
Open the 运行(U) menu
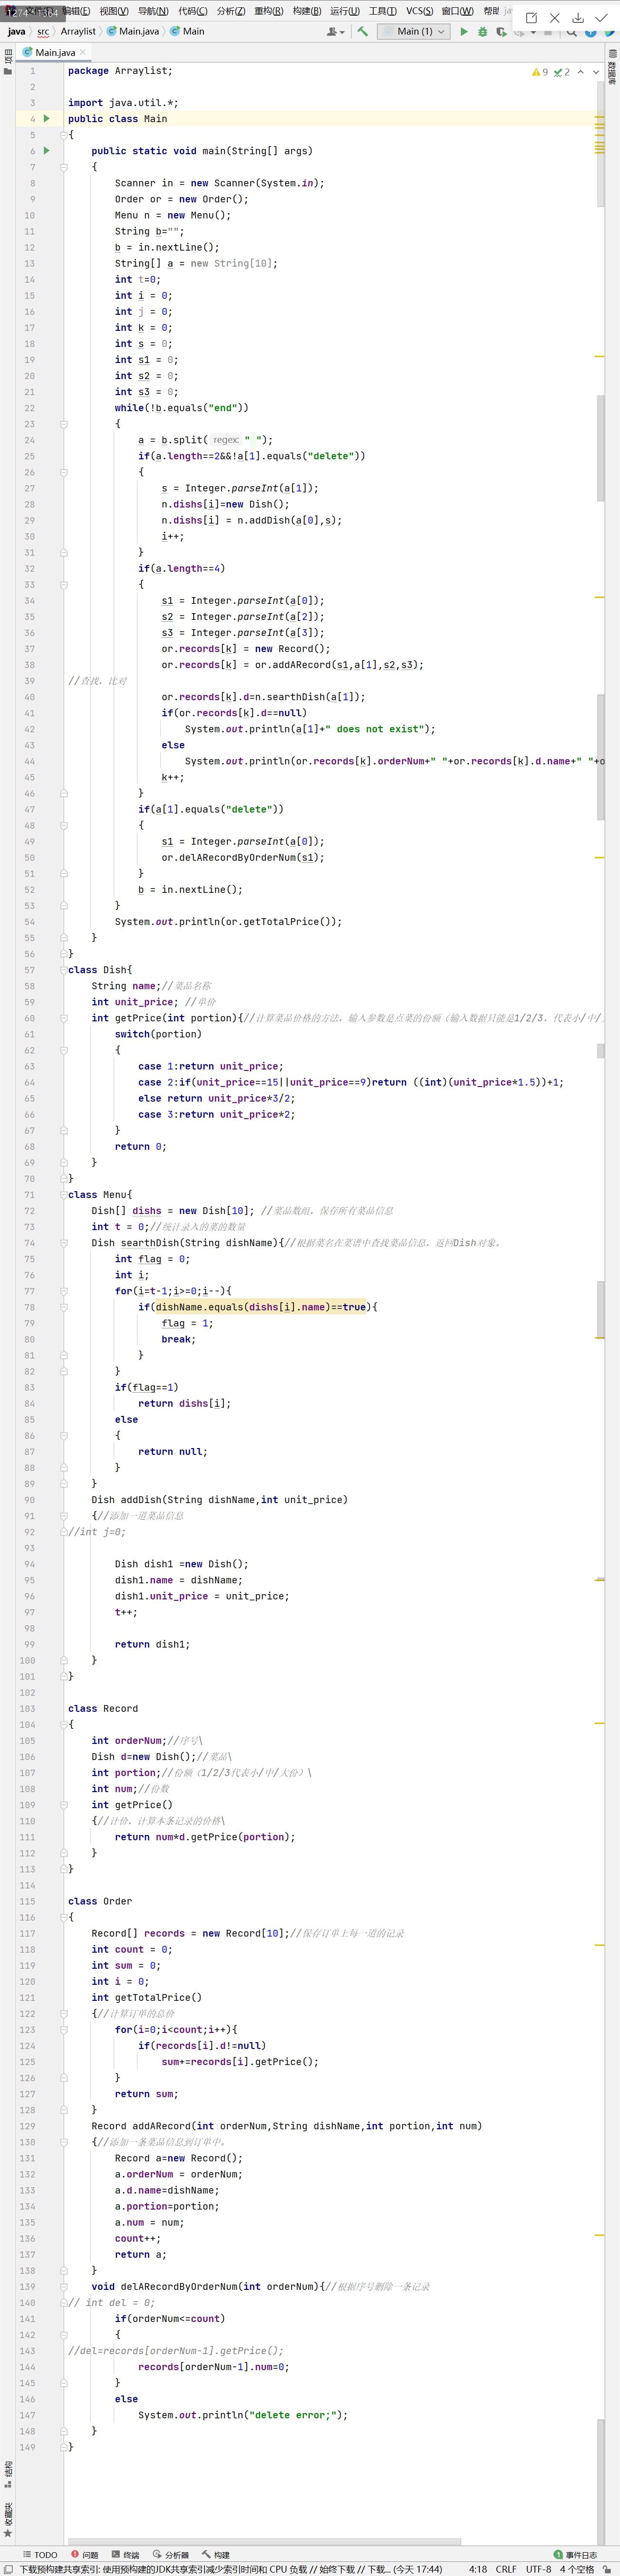coord(345,11)
